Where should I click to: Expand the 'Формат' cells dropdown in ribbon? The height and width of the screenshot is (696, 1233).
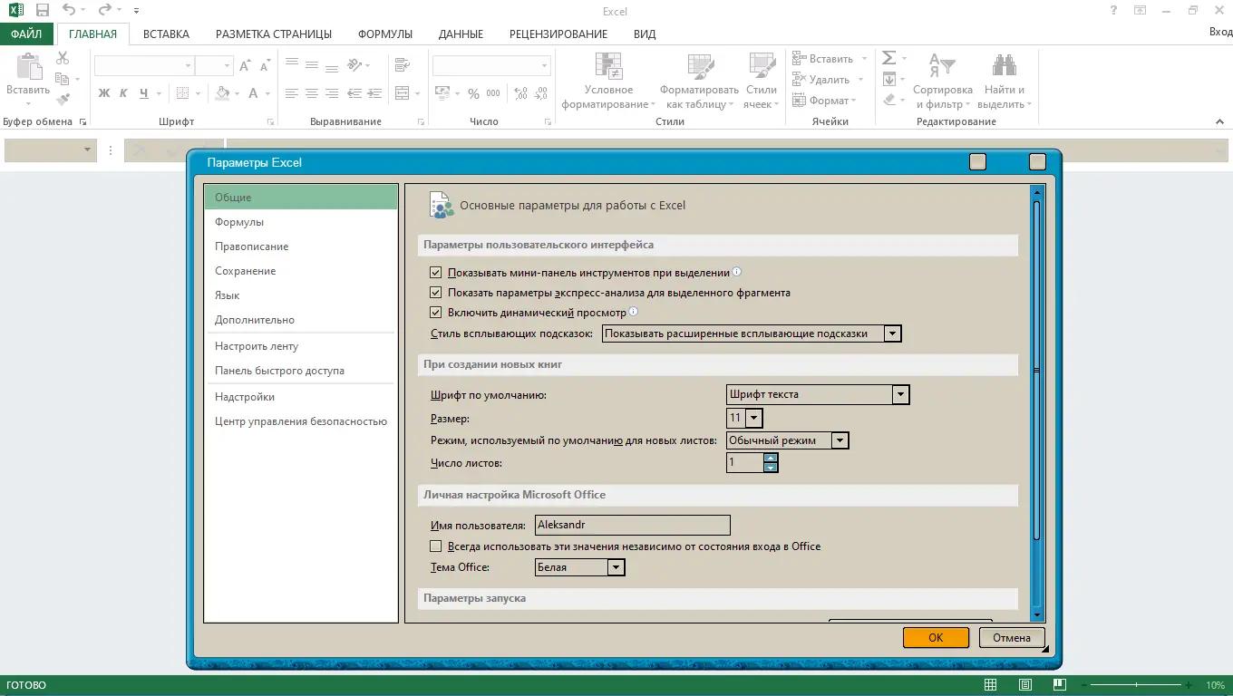click(855, 101)
